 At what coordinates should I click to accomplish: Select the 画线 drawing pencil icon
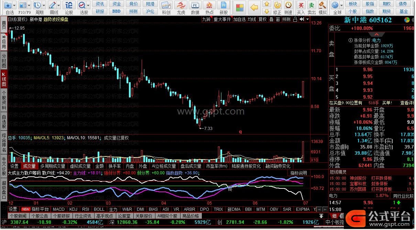coord(53,5)
